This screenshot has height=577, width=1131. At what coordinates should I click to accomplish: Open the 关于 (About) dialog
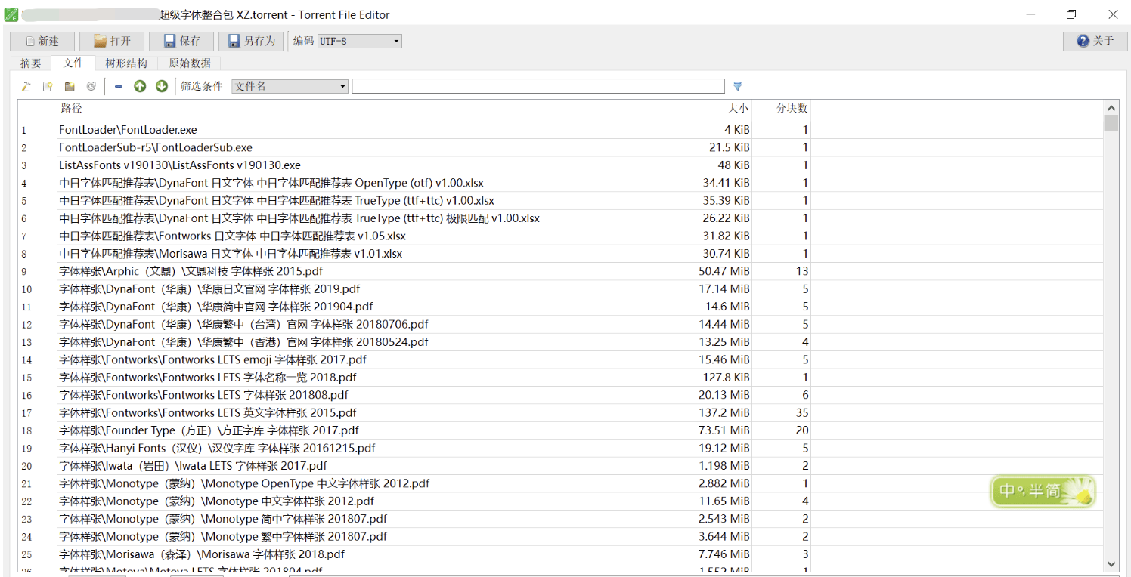(x=1095, y=41)
